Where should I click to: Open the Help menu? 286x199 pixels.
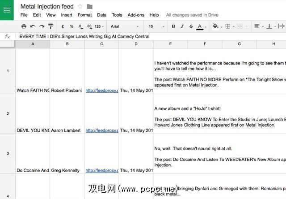tap(154, 15)
